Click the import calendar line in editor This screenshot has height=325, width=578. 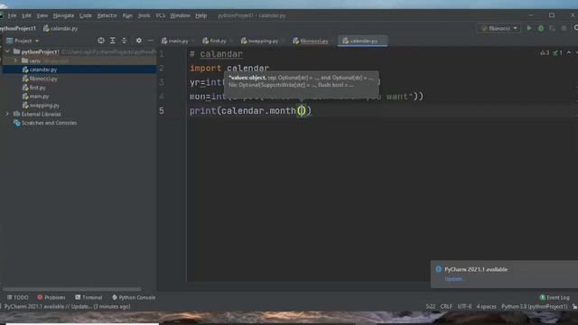click(x=229, y=69)
